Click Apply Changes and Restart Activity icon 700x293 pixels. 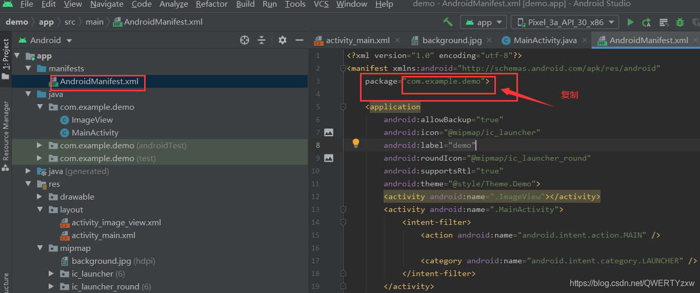[x=647, y=22]
